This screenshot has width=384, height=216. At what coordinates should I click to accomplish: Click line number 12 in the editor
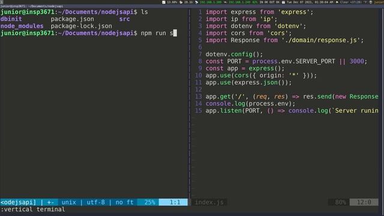199,89
